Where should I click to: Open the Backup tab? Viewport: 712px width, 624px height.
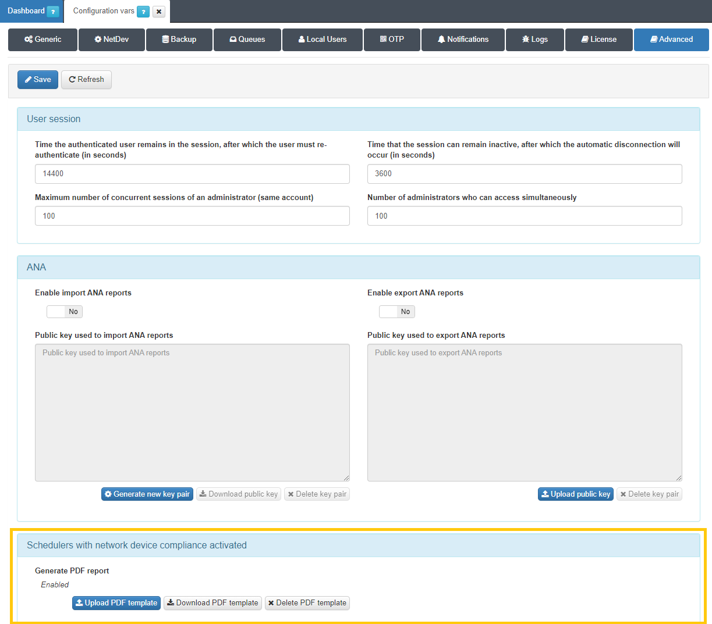[179, 40]
